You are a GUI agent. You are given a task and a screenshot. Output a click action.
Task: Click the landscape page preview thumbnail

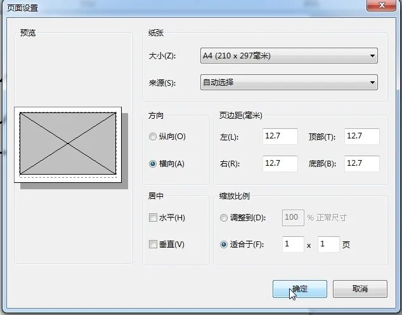(x=68, y=145)
